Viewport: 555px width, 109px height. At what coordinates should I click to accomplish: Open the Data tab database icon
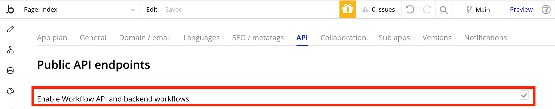(10, 71)
